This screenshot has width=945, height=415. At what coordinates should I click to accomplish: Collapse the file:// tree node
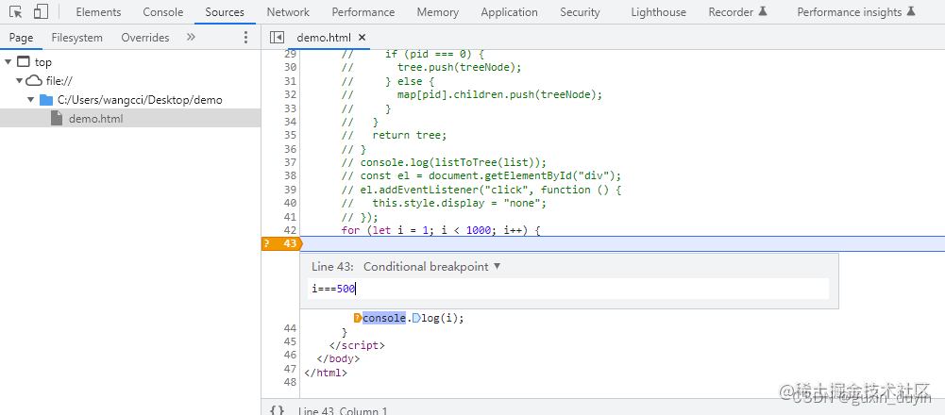tap(19, 81)
